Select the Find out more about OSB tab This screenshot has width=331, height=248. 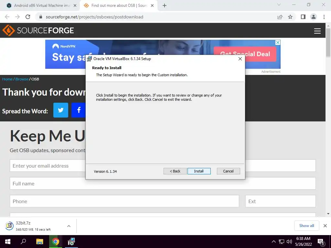(x=119, y=5)
